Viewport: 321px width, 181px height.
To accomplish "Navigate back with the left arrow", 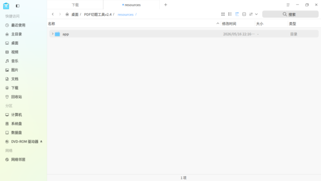I will [x=53, y=14].
